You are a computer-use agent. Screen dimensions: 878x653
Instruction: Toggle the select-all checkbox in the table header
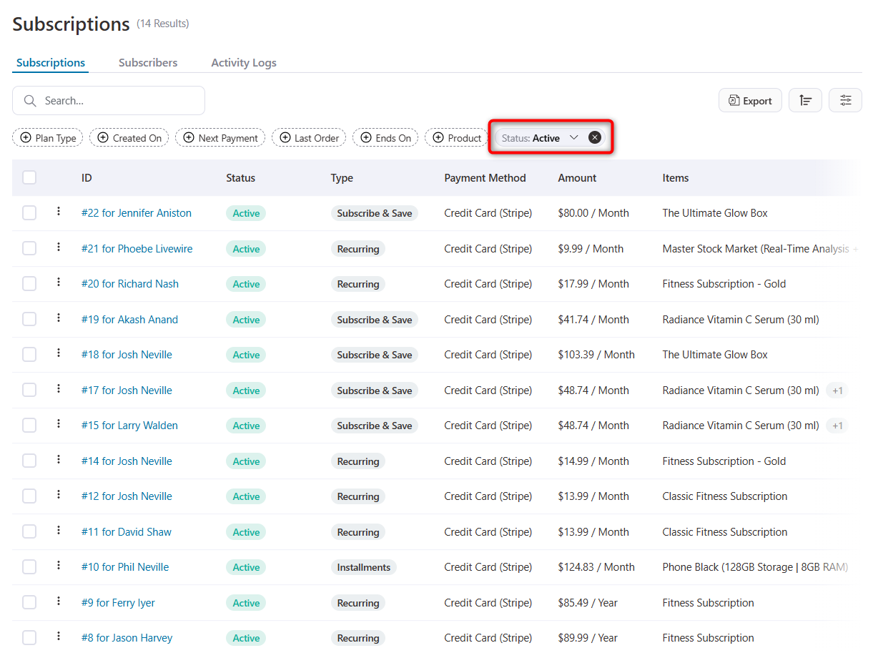coord(29,177)
